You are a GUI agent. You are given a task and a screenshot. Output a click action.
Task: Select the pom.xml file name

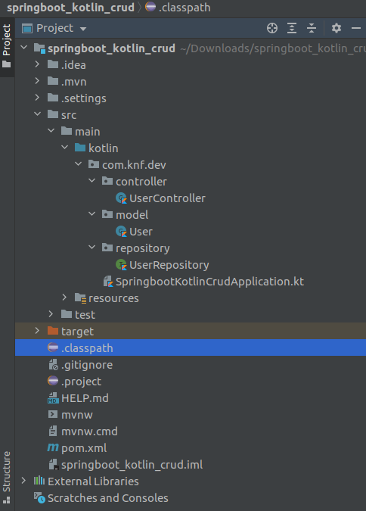[84, 448]
